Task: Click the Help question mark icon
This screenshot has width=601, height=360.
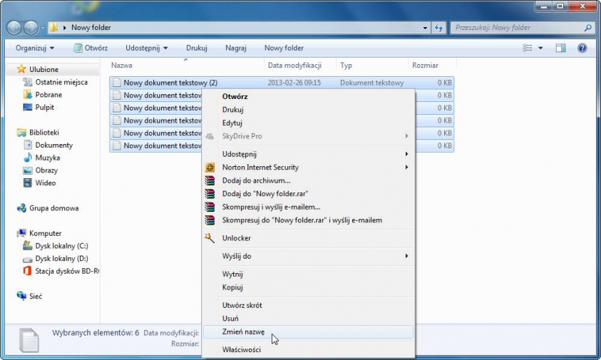Action: click(x=582, y=48)
